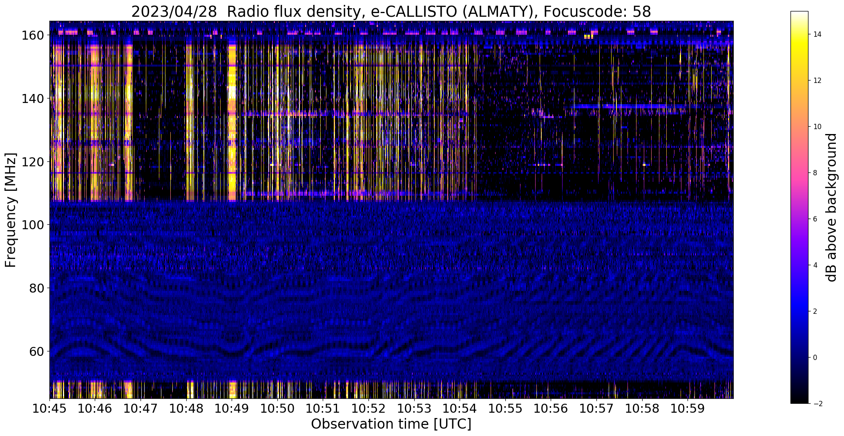Click the 10:52 time tick label
The image size is (844, 436).
coord(368,408)
